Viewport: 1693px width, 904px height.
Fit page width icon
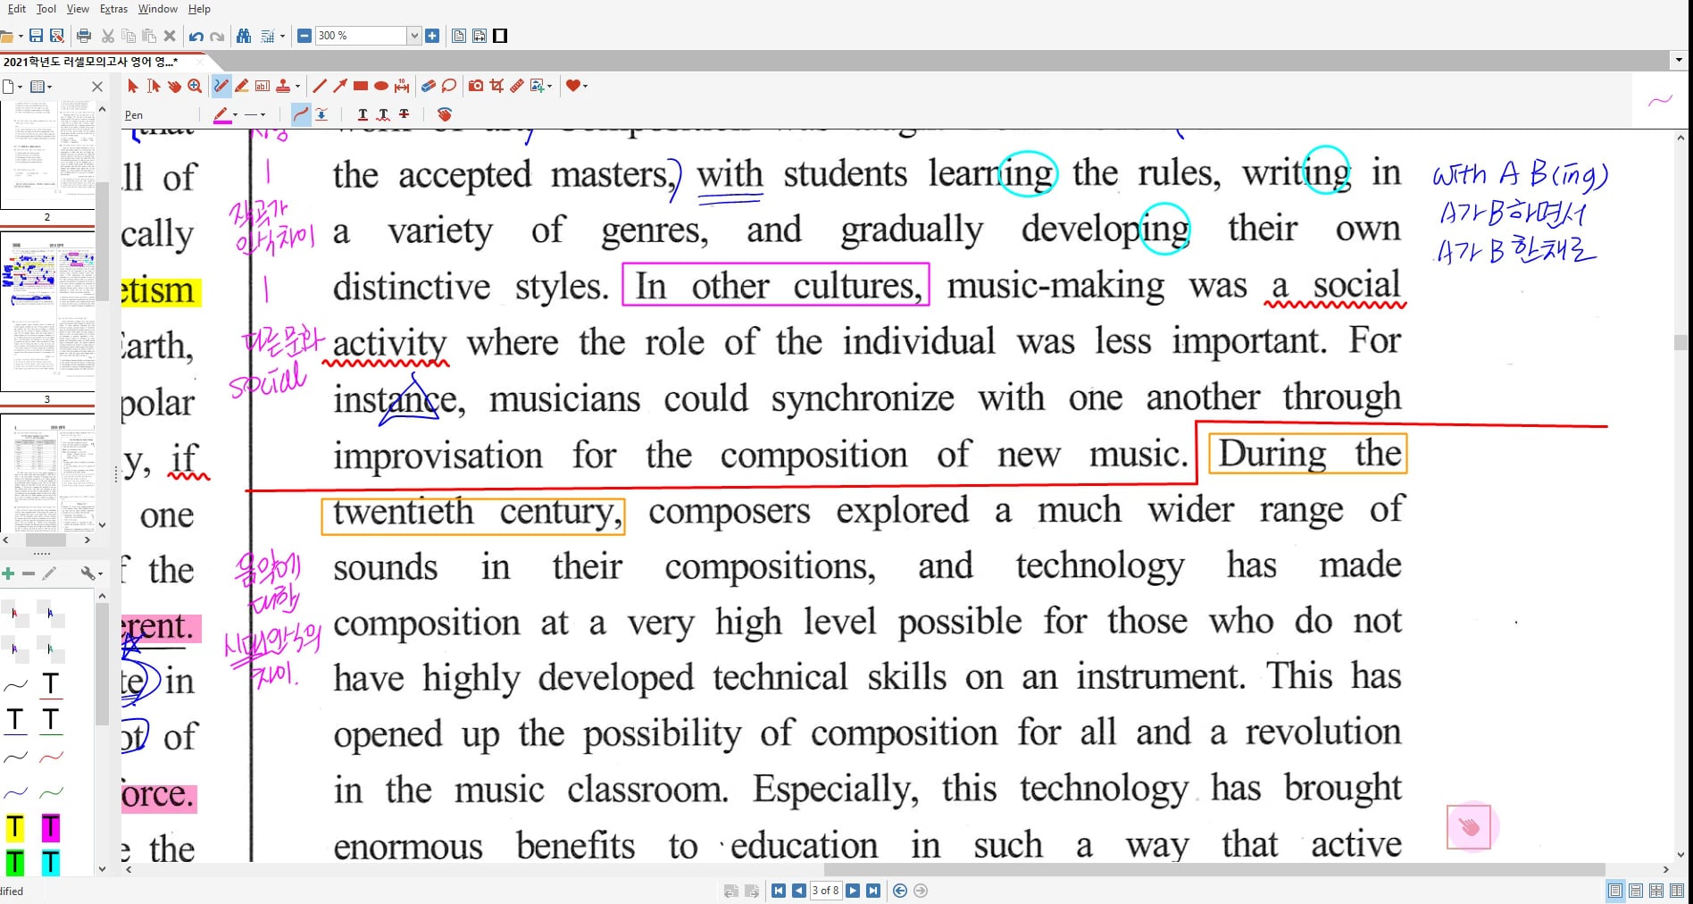tap(480, 36)
